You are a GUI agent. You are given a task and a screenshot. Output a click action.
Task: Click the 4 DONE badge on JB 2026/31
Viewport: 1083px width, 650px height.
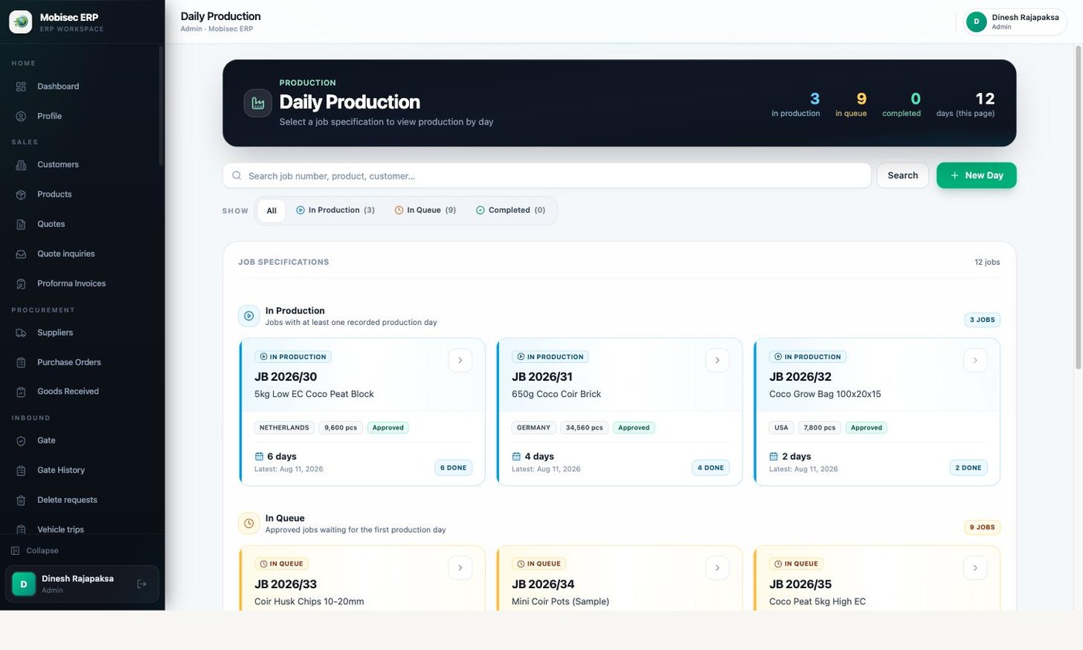tap(710, 467)
